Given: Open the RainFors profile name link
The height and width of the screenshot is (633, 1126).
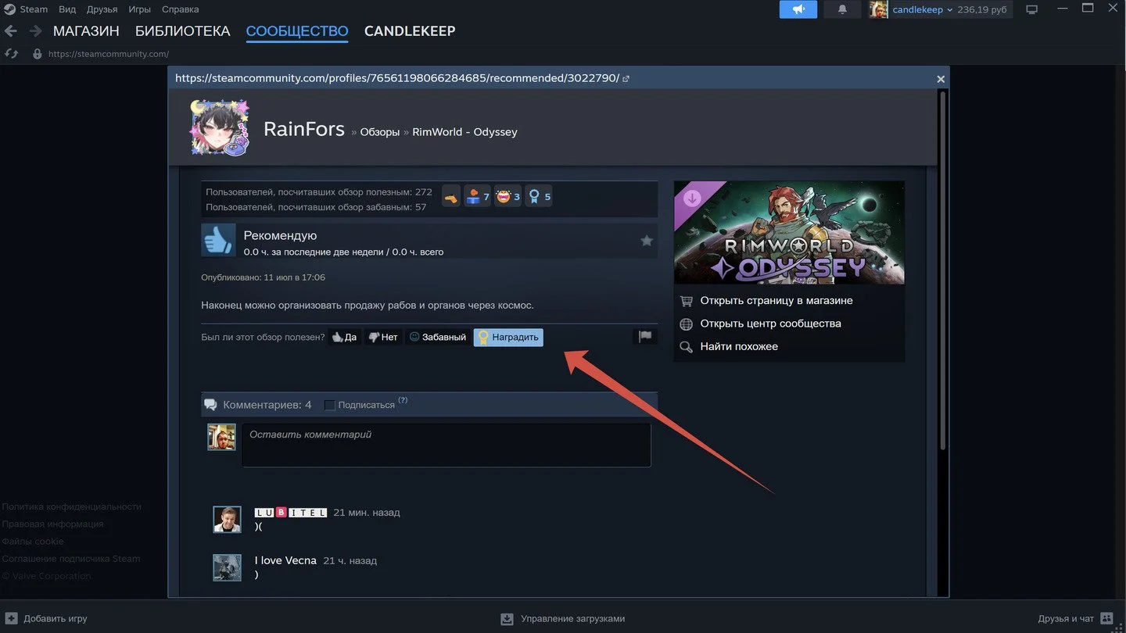Looking at the screenshot, I should pos(304,129).
